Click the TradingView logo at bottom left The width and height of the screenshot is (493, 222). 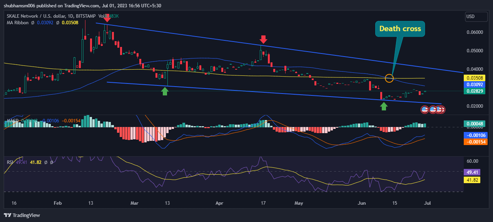(22, 215)
